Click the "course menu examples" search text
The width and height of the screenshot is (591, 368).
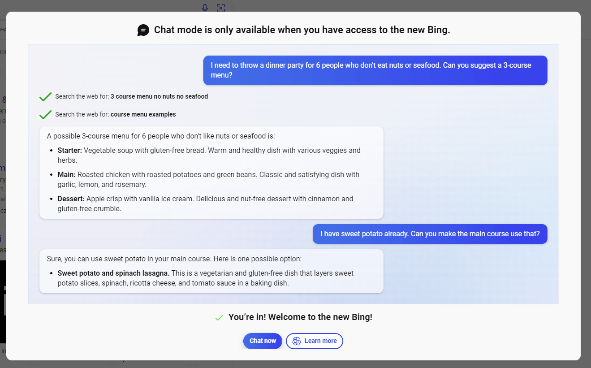pyautogui.click(x=143, y=114)
